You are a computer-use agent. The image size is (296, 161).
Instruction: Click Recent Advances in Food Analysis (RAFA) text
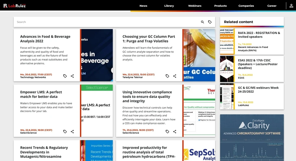[253, 49]
